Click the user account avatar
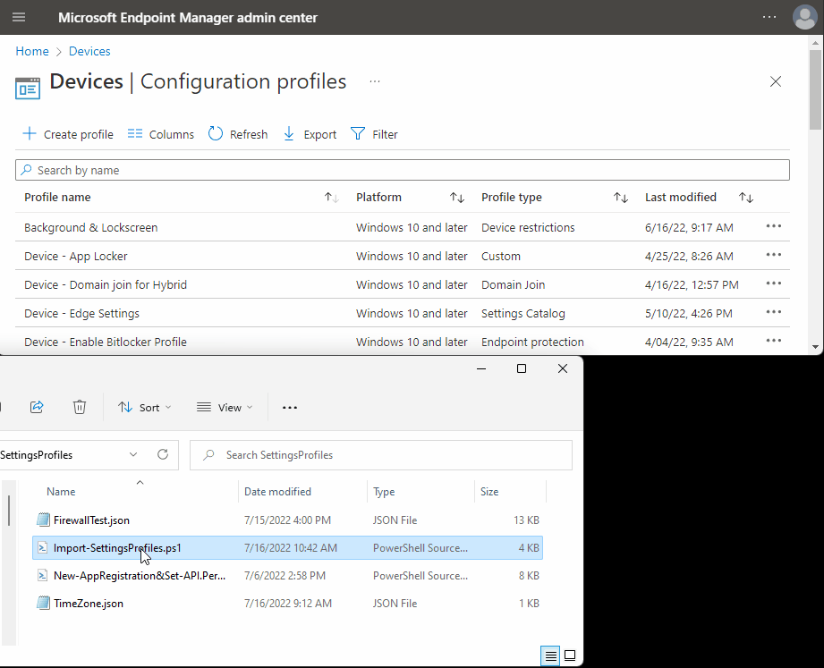Screen dimensions: 824x668 tap(804, 18)
